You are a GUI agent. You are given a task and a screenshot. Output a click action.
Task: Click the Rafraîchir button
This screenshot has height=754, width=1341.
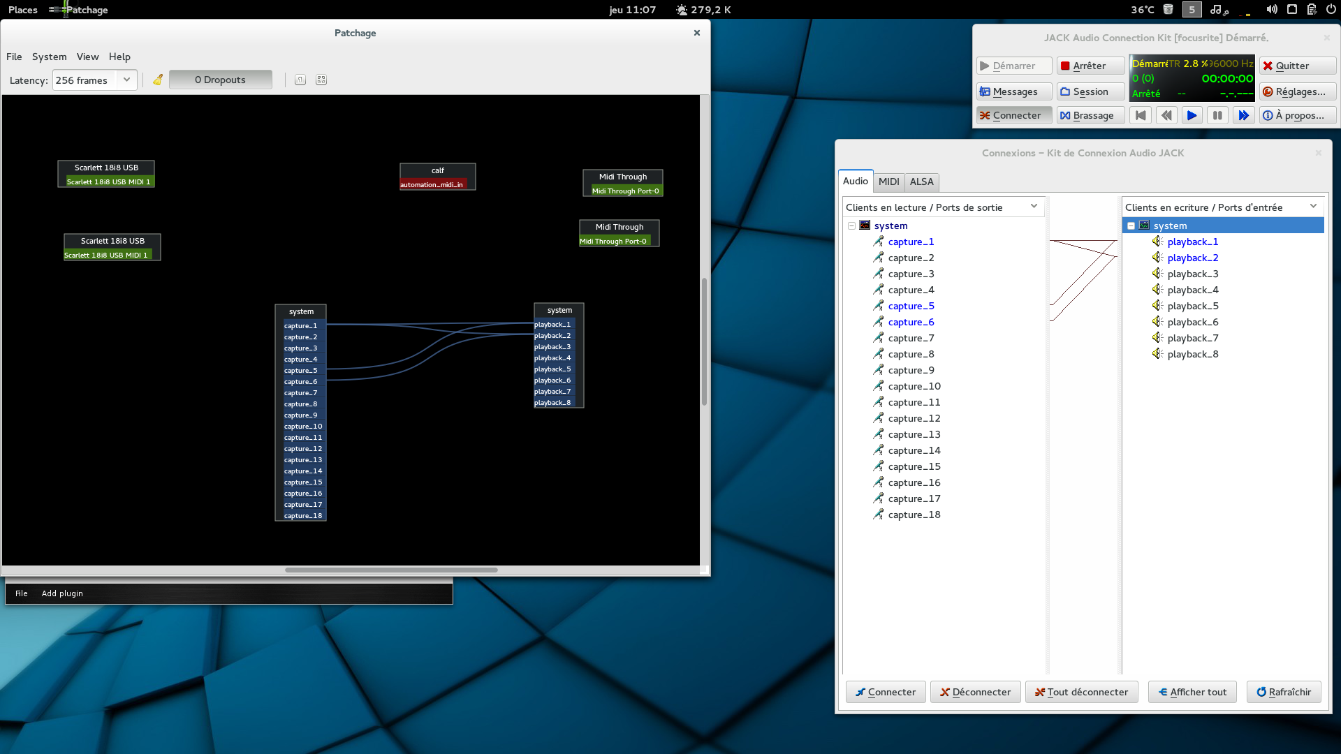tap(1283, 692)
